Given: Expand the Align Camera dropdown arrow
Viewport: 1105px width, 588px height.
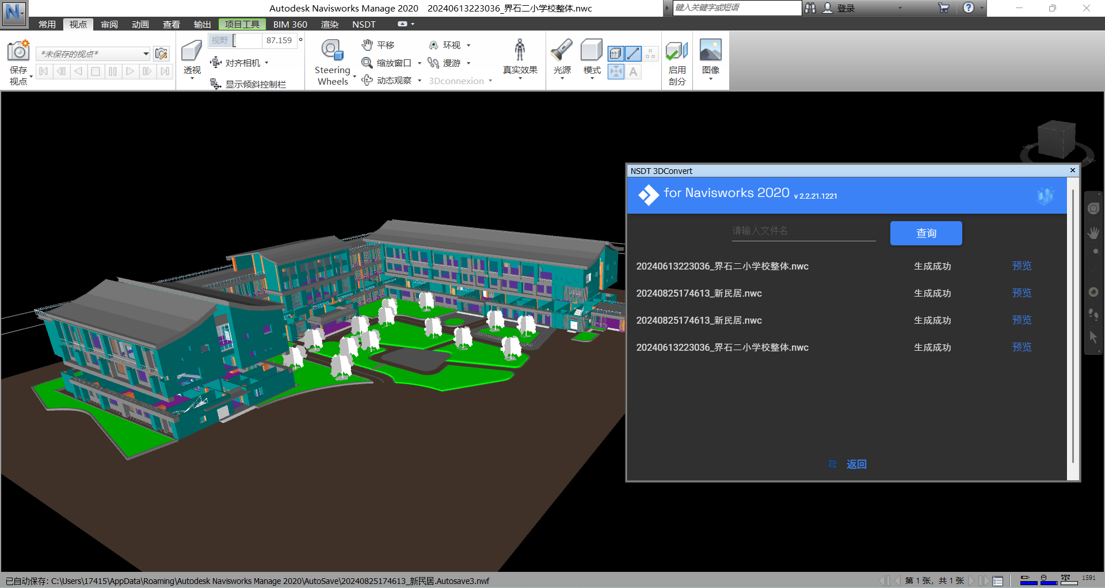Looking at the screenshot, I should pyautogui.click(x=266, y=63).
